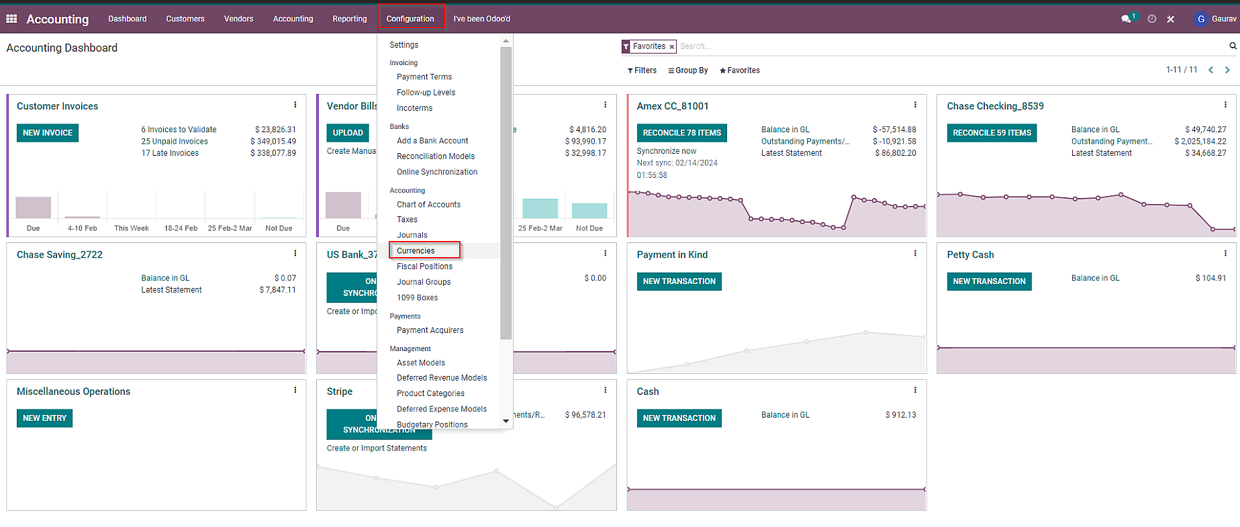The width and height of the screenshot is (1240, 527).
Task: Expand the Group By dropdown
Action: (688, 70)
